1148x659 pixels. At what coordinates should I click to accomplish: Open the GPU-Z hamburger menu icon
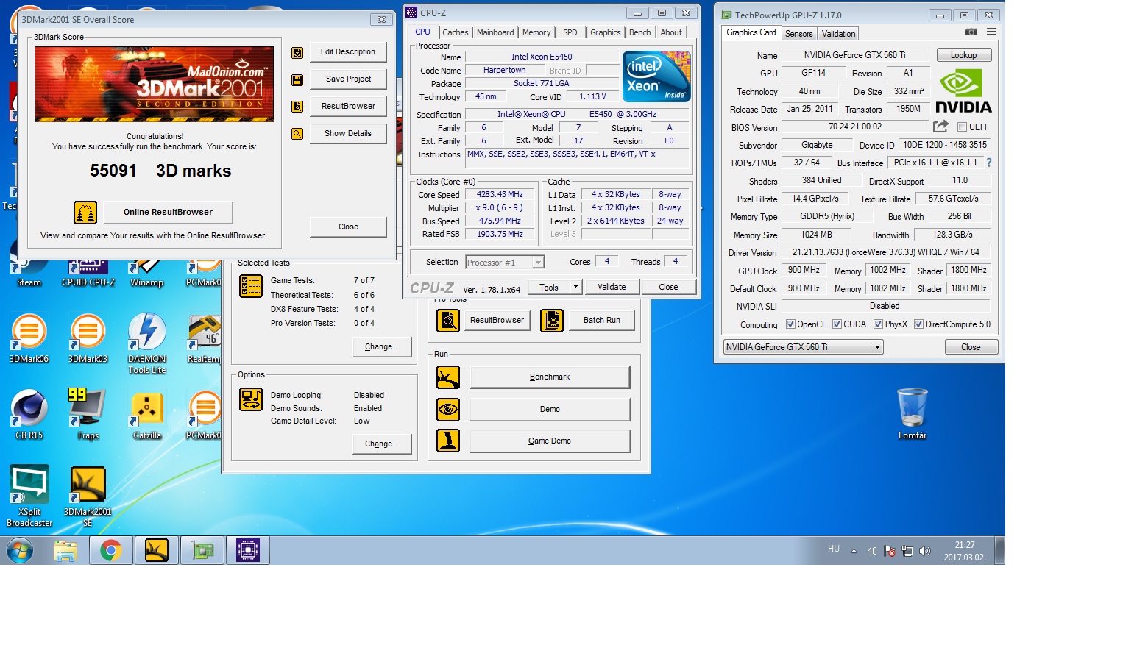[991, 32]
